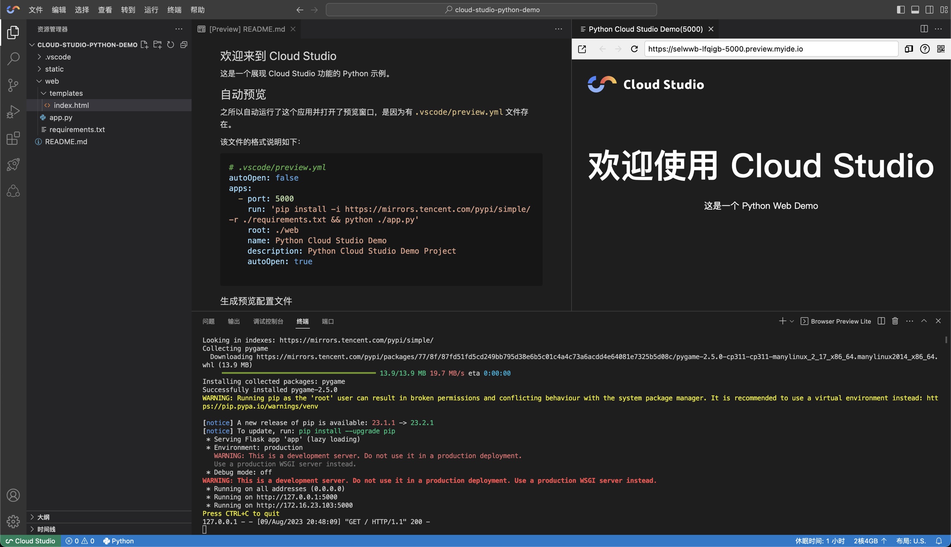Viewport: 951px width, 547px height.
Task: Open the Explorer view in activity bar
Action: [13, 33]
